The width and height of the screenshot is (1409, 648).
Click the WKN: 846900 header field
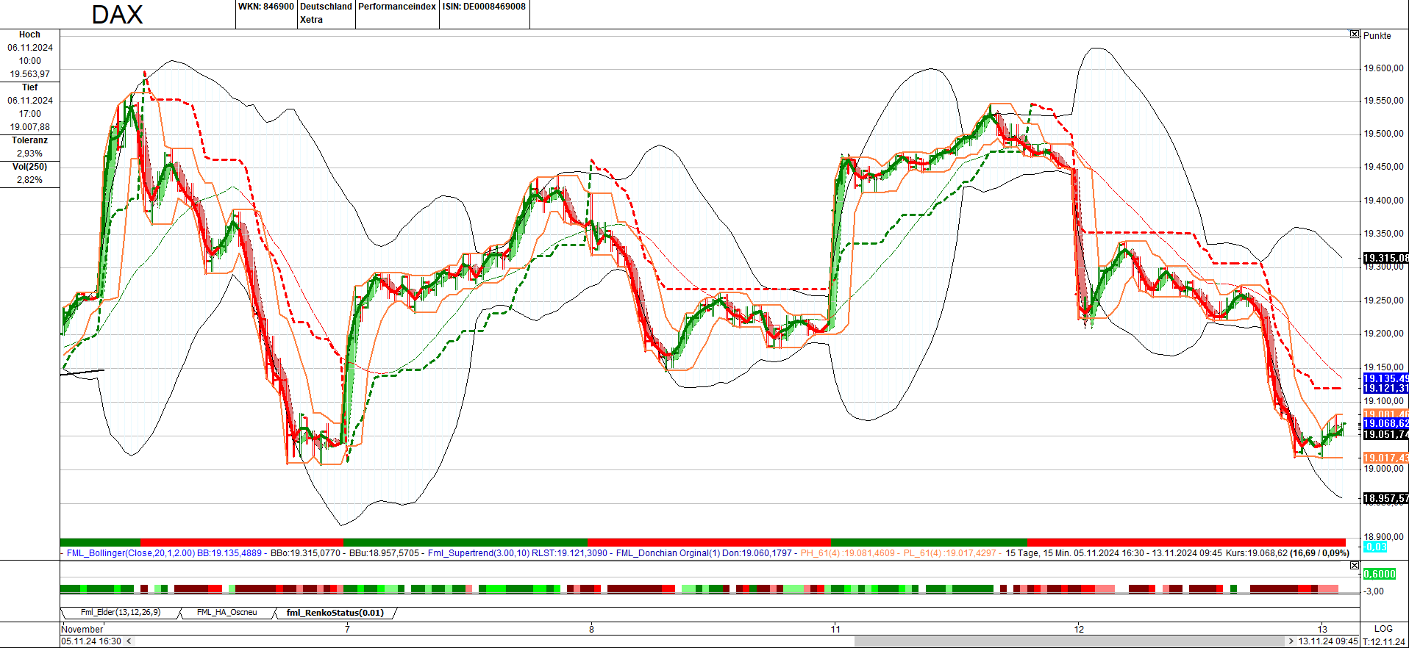coord(265,7)
